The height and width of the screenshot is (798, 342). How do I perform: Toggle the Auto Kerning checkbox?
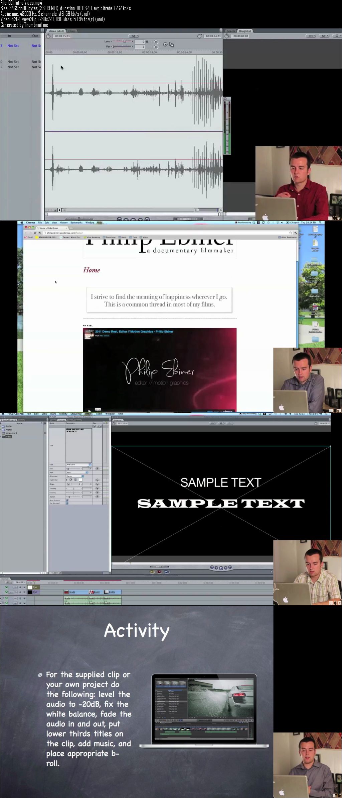click(67, 500)
